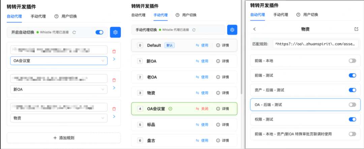The height and width of the screenshot is (149, 364).
Task: Turn off the 开启自动切换 switch
Action: 99,32
